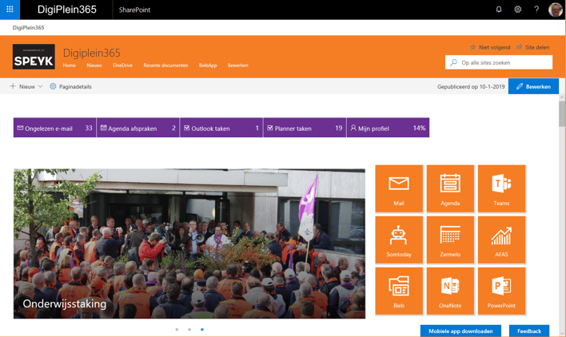Click in the Op alle sites zoeken field
Image resolution: width=566 pixels, height=337 pixels.
[x=499, y=62]
